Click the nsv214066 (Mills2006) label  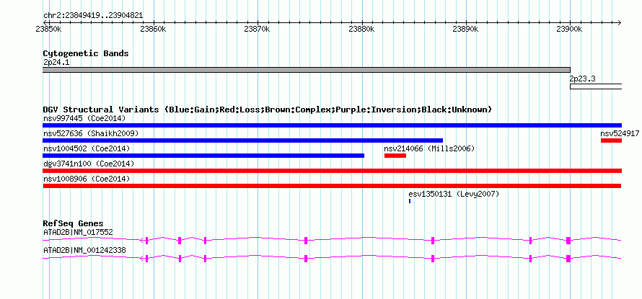tap(429, 148)
